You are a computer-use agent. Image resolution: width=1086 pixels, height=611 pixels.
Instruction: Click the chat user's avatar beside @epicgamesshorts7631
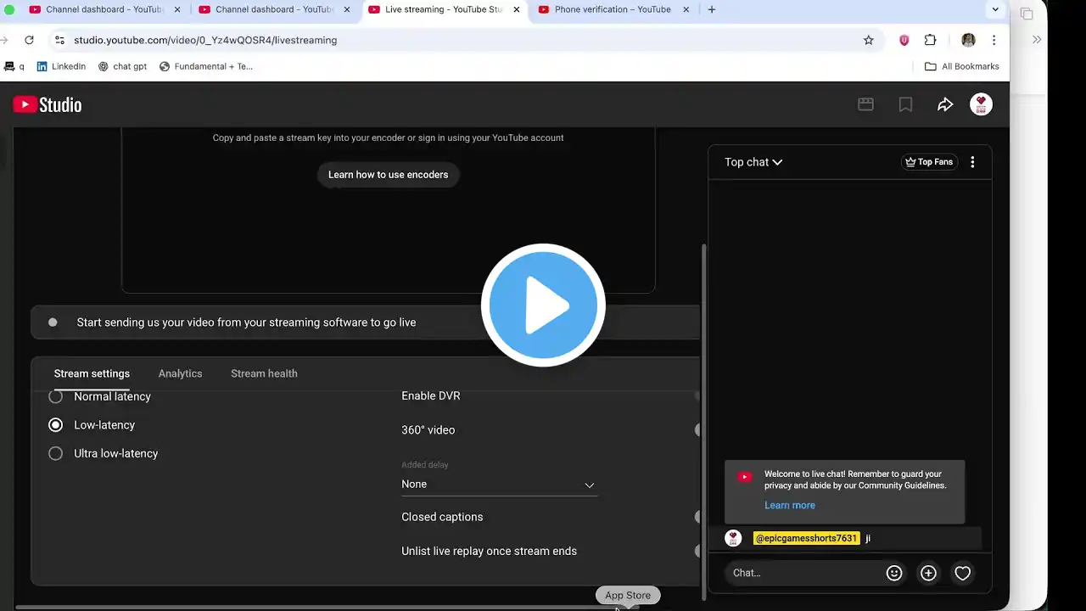click(x=734, y=538)
